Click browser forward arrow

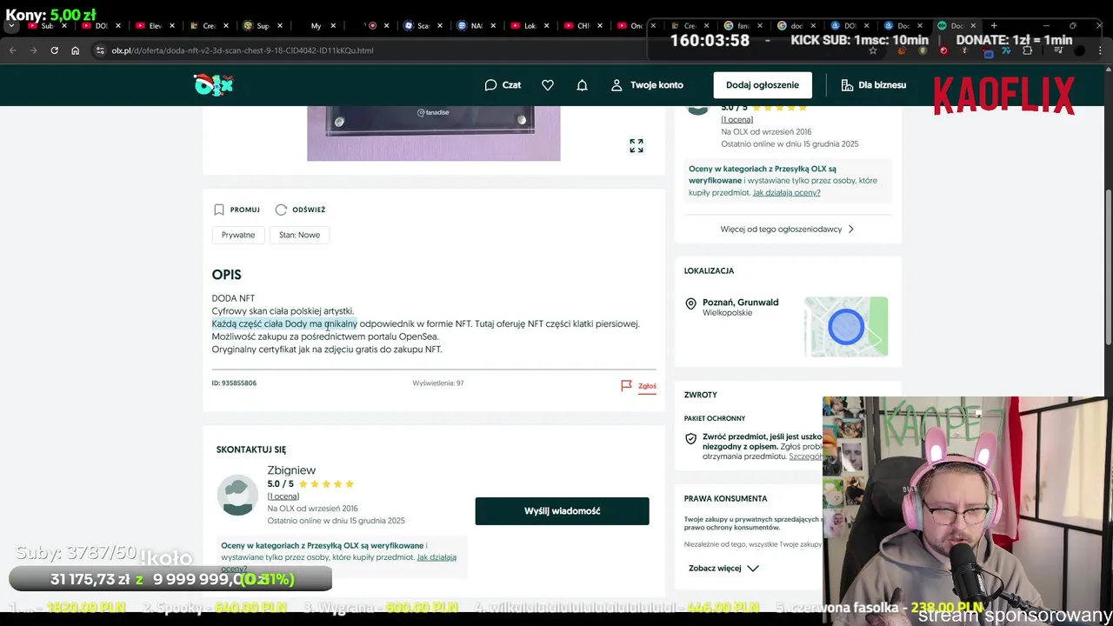click(x=34, y=50)
